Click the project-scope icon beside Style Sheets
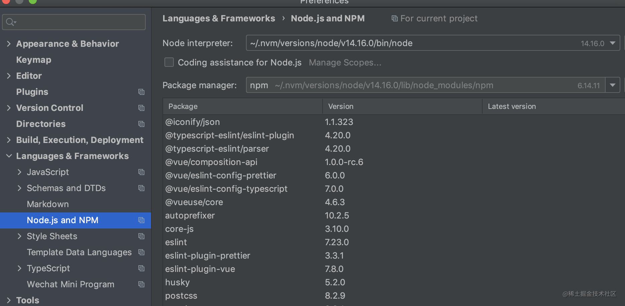 (x=141, y=236)
